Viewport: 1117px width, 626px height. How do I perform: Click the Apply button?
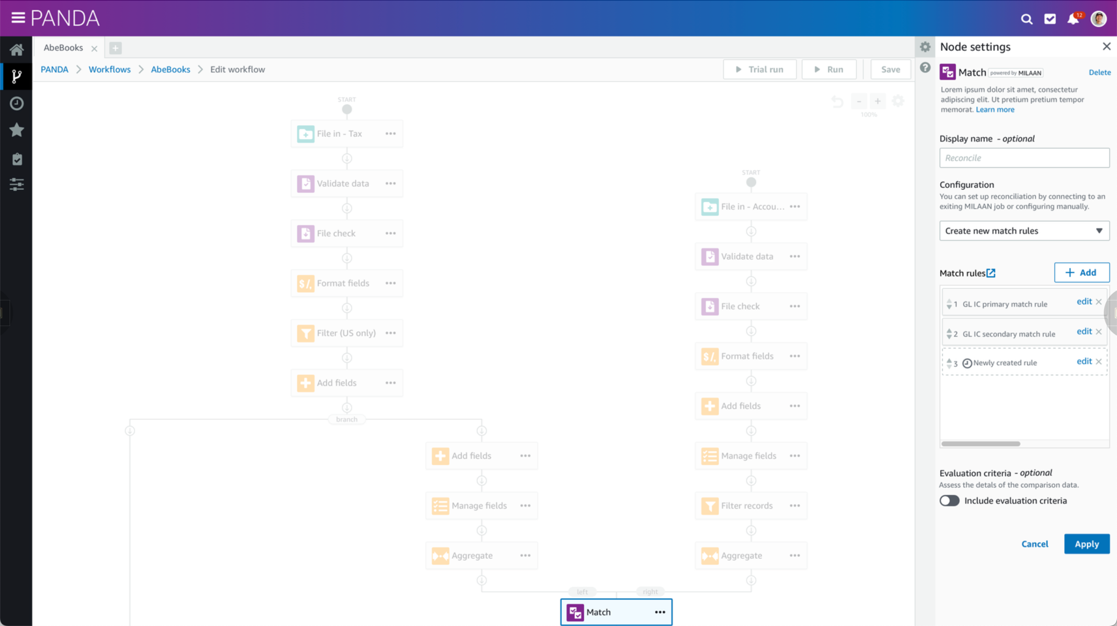pos(1086,543)
